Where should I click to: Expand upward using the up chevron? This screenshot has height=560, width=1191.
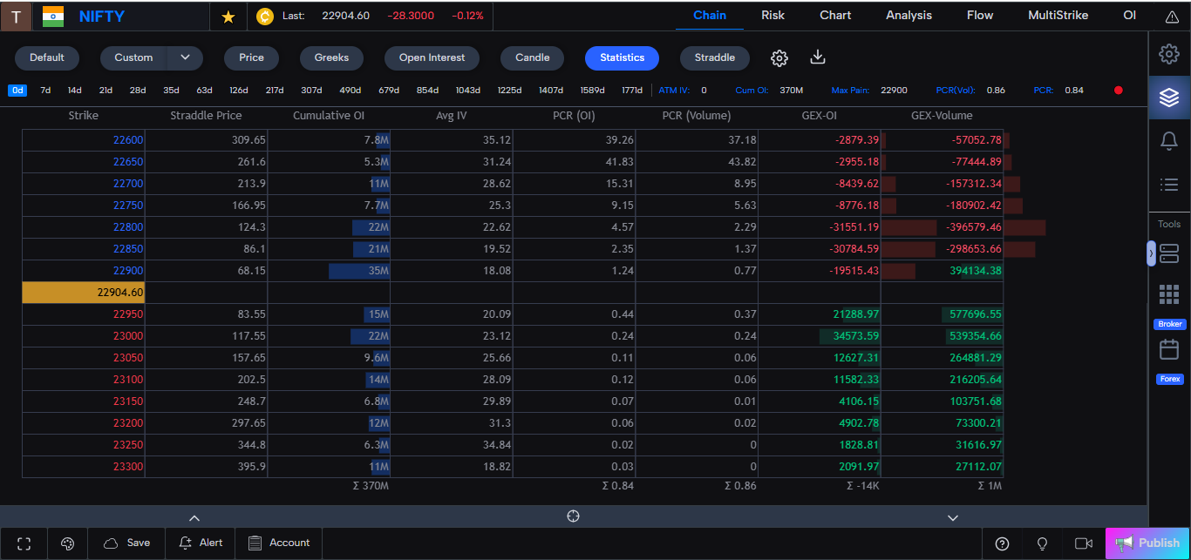(x=195, y=516)
